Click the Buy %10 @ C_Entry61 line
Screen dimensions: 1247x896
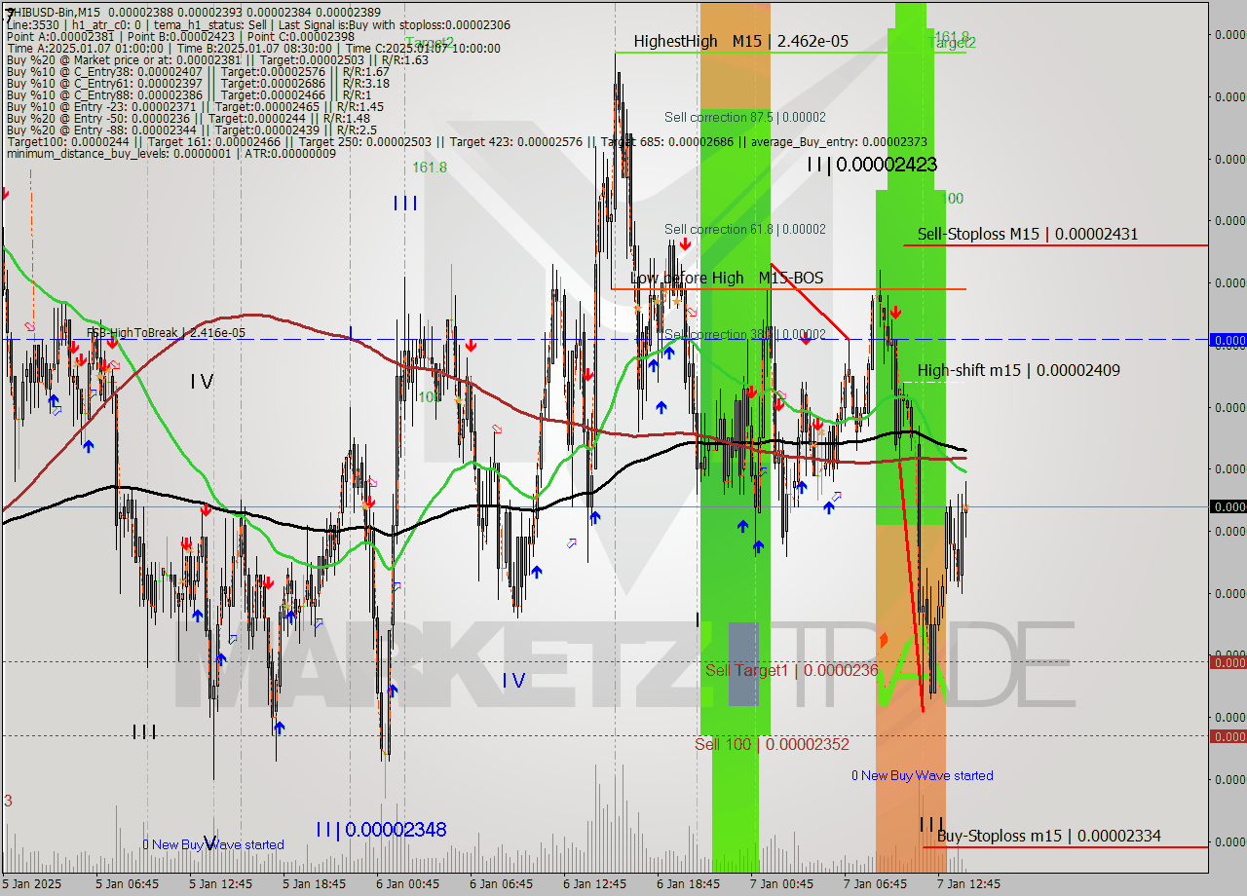[198, 83]
